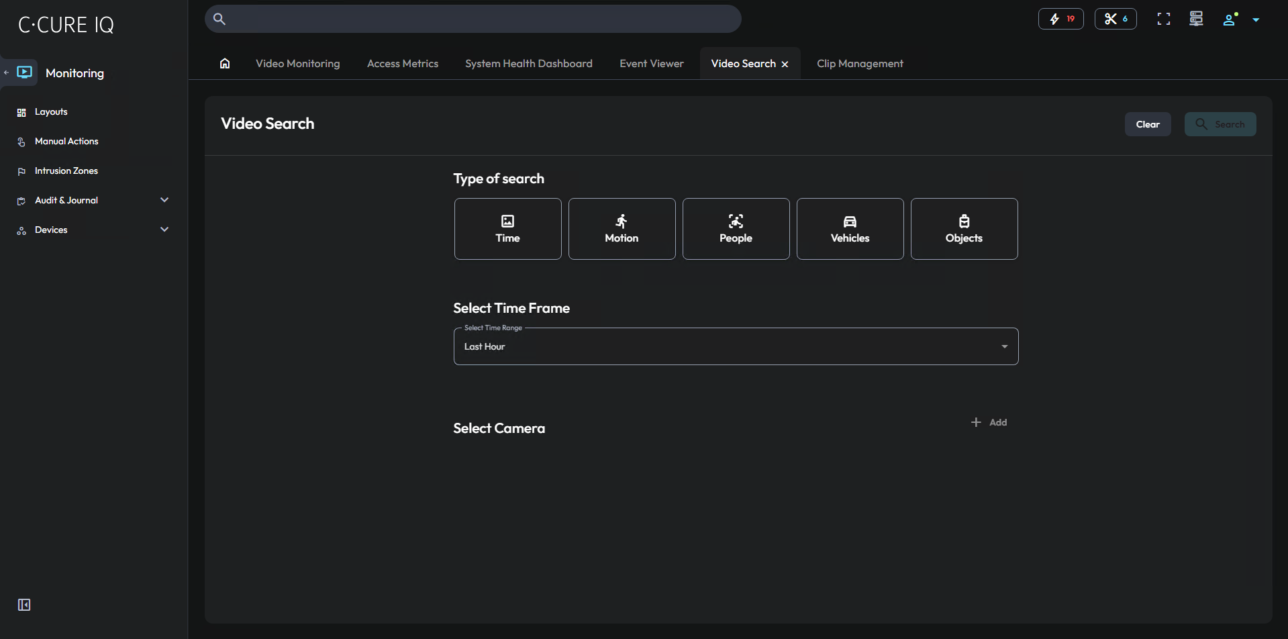Open the server status icon in the header
Image resolution: width=1288 pixels, height=639 pixels.
click(1196, 18)
